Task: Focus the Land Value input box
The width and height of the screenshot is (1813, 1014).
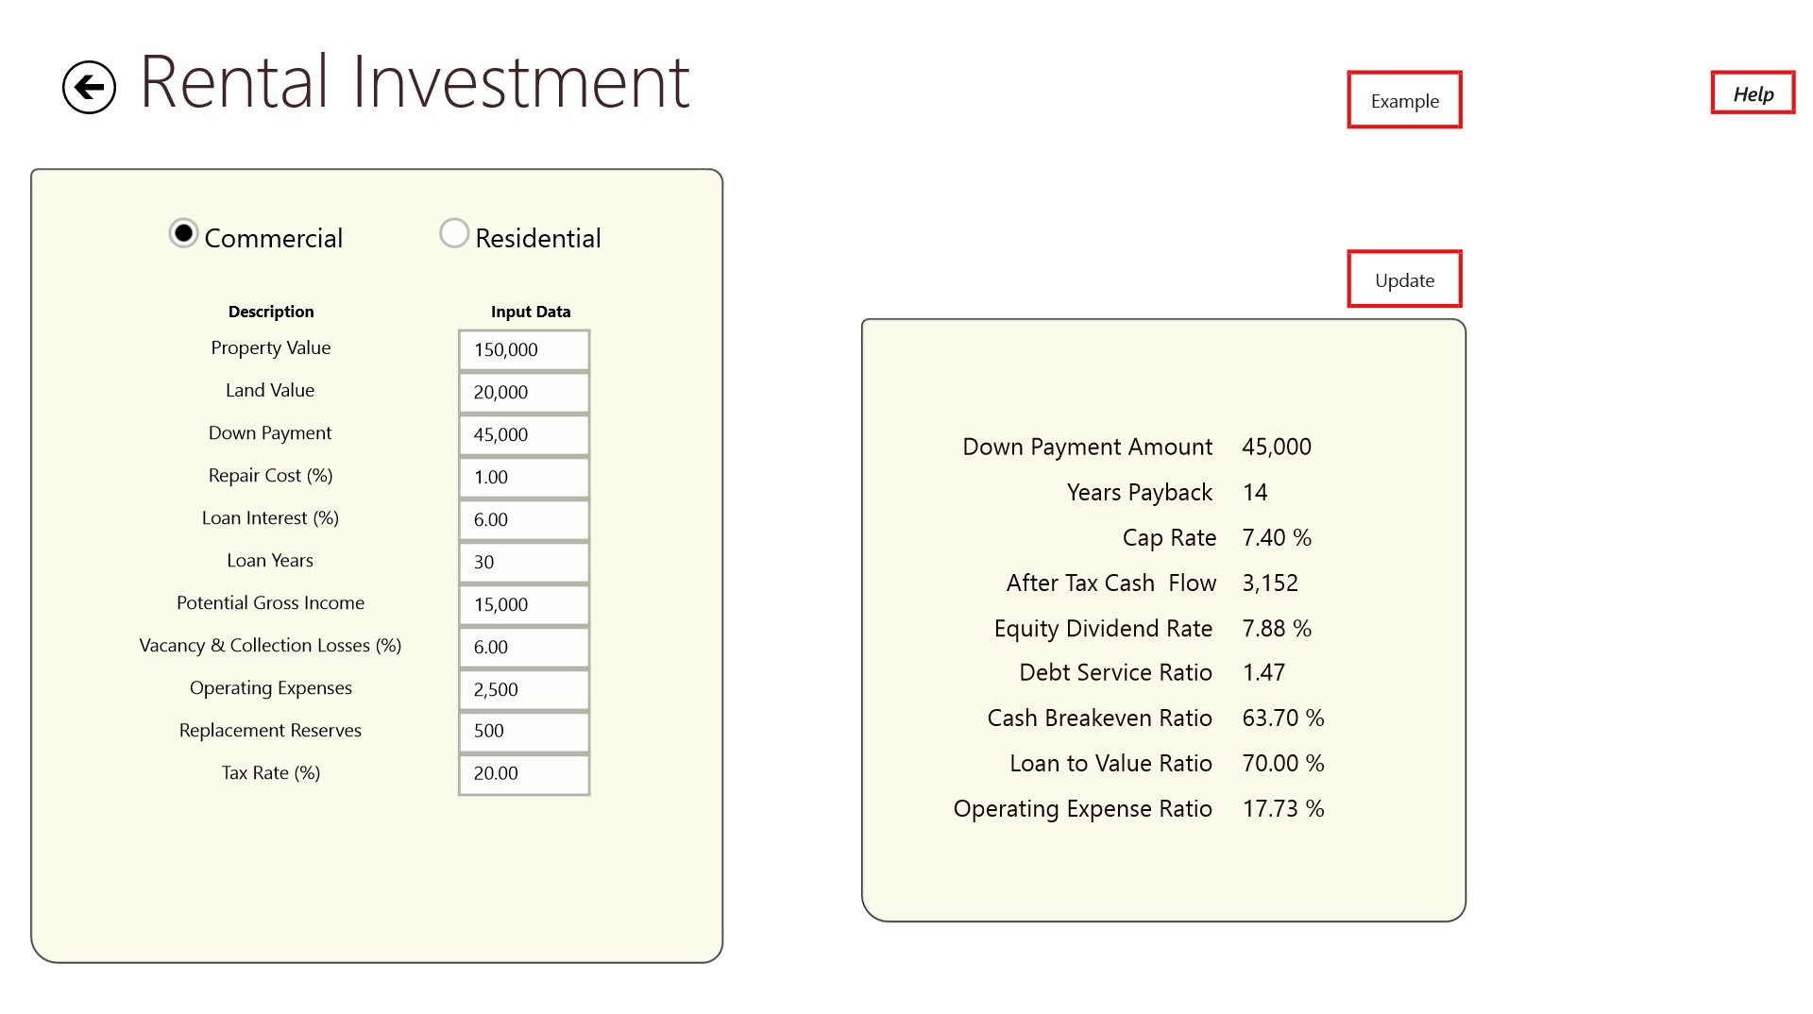Action: (524, 393)
